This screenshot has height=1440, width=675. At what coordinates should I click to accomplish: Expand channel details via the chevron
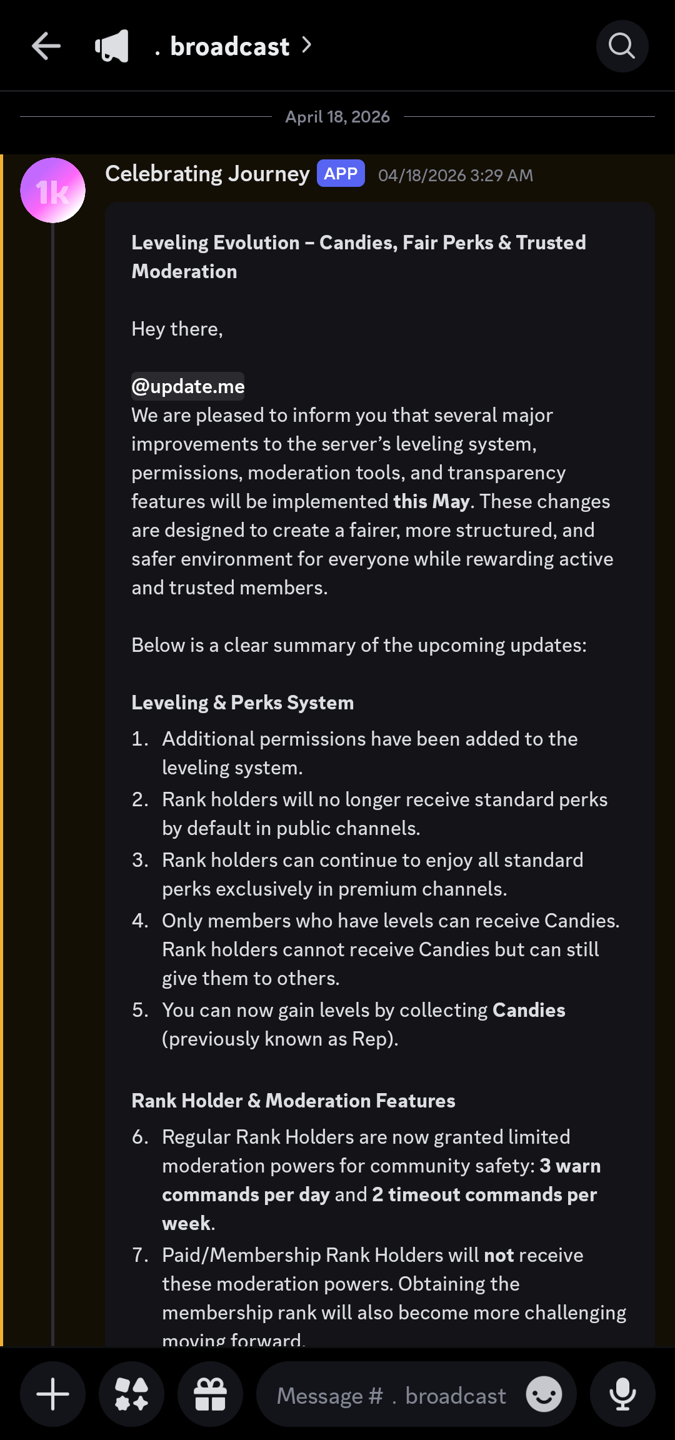click(x=307, y=45)
